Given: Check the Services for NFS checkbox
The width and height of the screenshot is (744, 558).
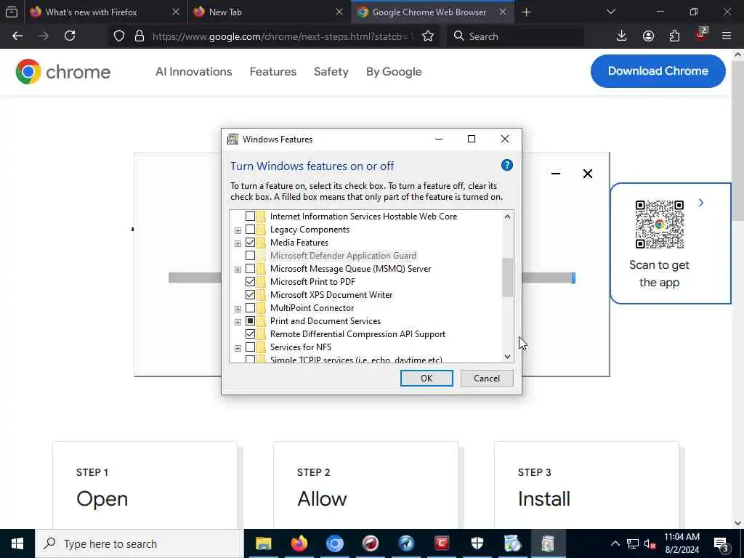Looking at the screenshot, I should click(x=250, y=347).
